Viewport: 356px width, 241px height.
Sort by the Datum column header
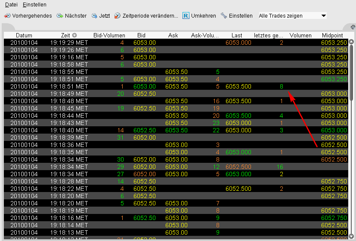pos(24,35)
